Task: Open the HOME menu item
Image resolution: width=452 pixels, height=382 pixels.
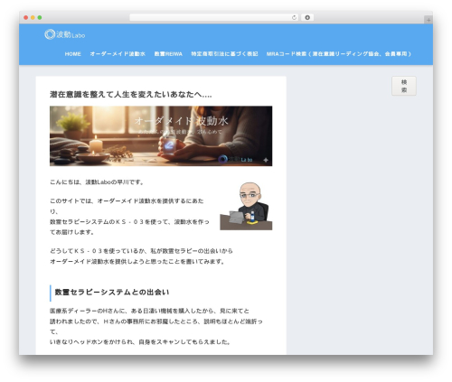Action: click(x=73, y=54)
